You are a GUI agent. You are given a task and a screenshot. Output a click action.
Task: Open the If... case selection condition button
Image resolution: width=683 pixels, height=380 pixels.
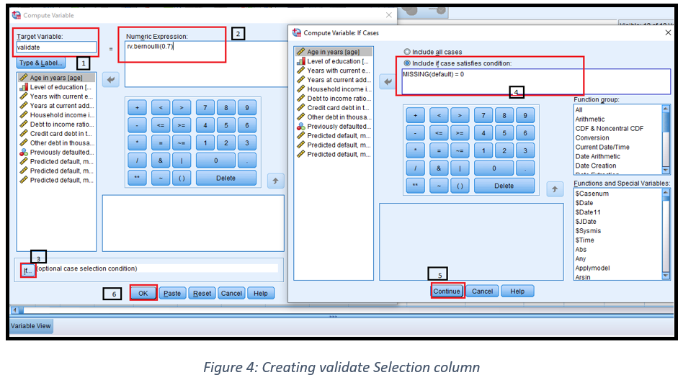pyautogui.click(x=28, y=271)
